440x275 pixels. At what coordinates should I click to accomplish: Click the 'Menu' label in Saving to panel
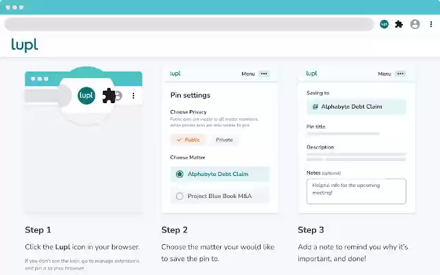click(384, 74)
